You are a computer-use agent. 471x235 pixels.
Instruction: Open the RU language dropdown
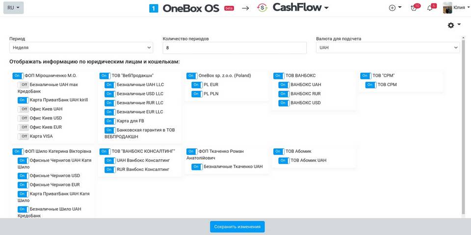14,8
